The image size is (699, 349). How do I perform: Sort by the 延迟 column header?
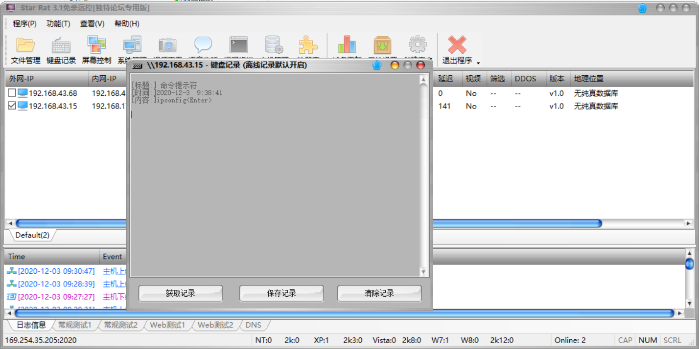448,79
